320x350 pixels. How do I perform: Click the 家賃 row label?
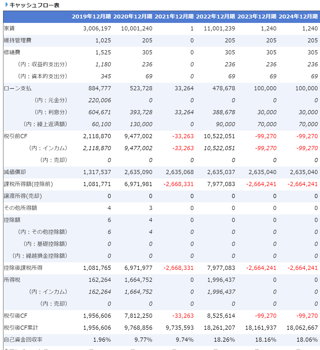pos(9,29)
